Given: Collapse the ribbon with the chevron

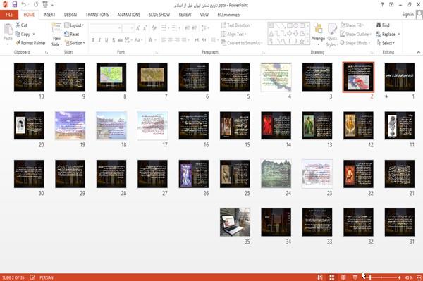Looking at the screenshot, I should [419, 52].
